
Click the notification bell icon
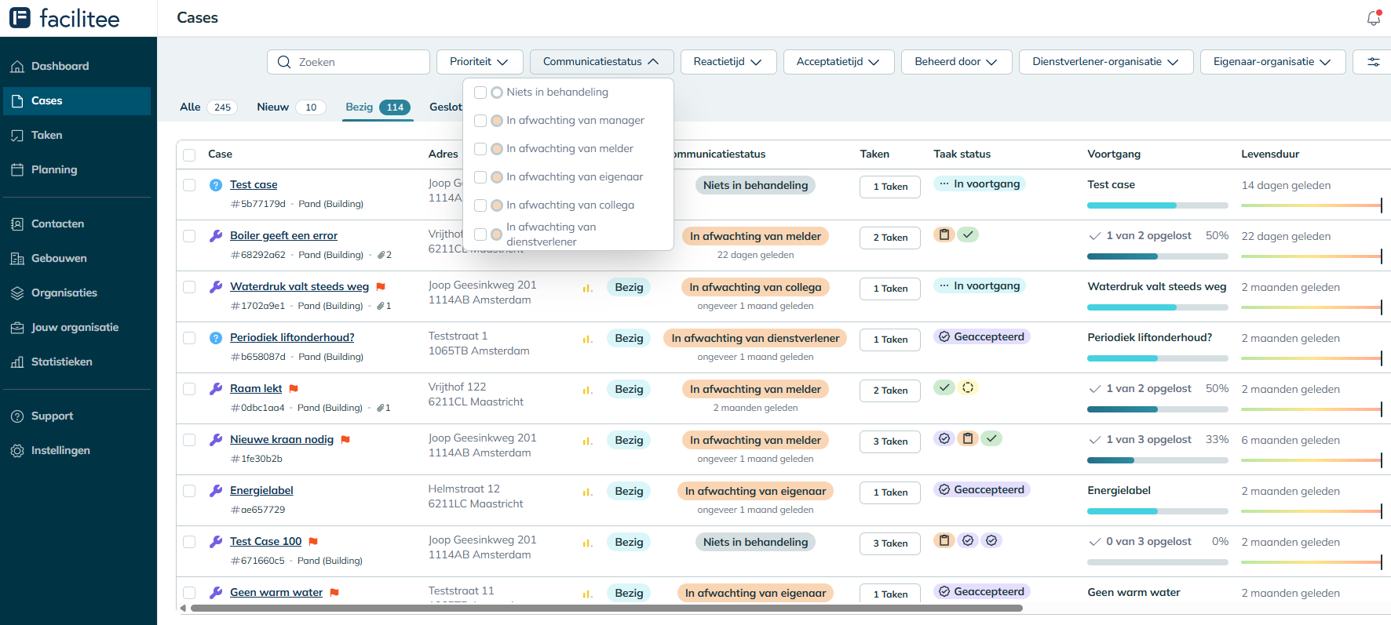[x=1373, y=18]
